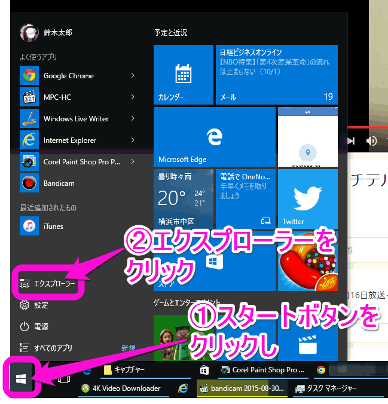Open Google Chrome from frequently used apps
Screen dimensions: 388x404
(68, 76)
